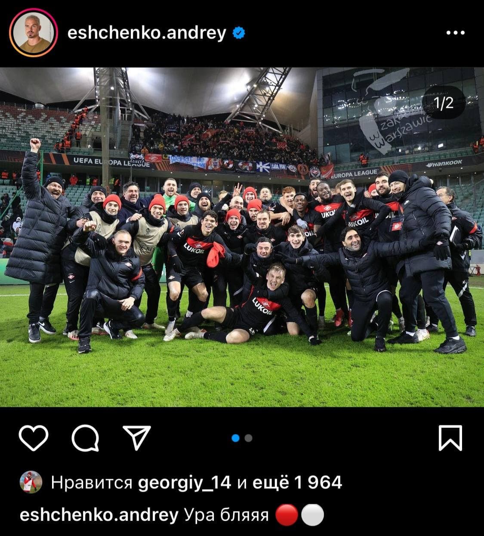Tap the team celebration photo
Image resolution: width=484 pixels, height=536 pixels.
(242, 237)
